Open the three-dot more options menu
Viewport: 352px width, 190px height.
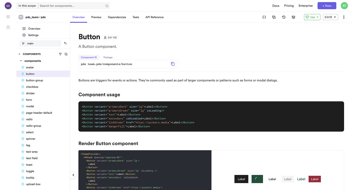coord(344,17)
